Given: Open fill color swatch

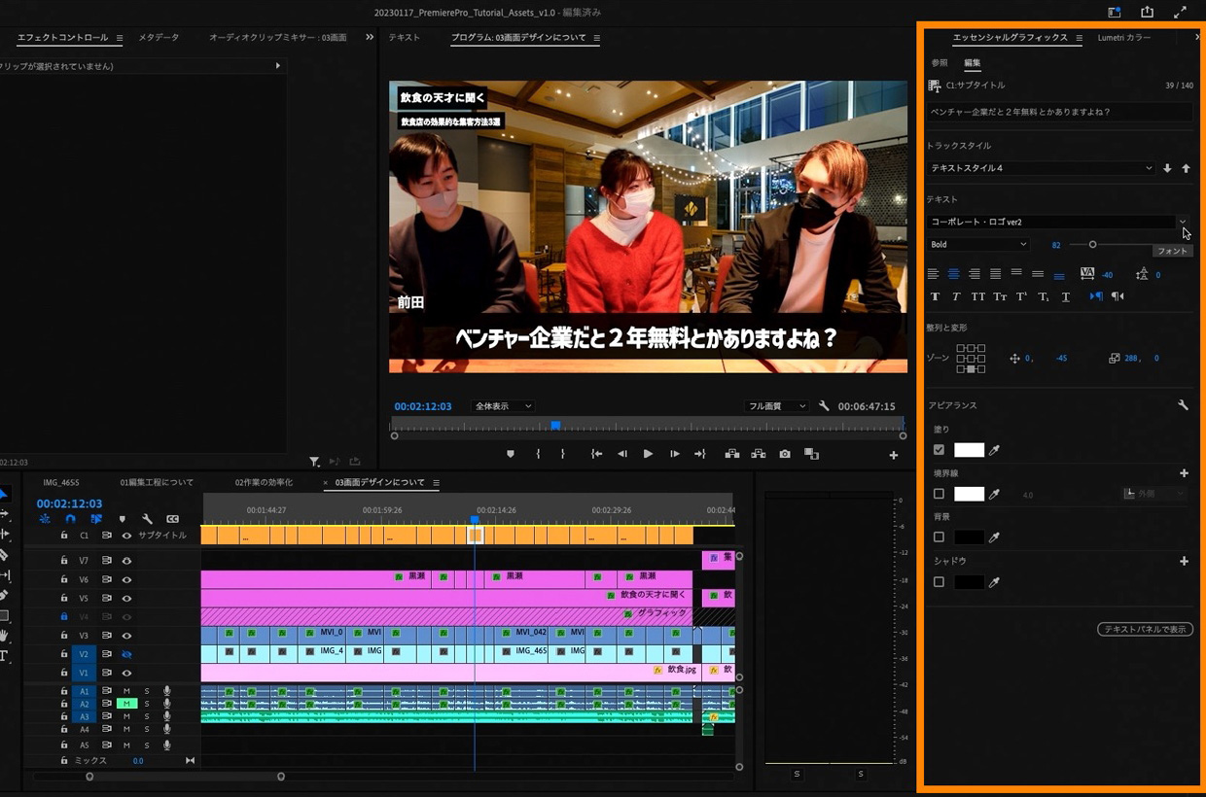Looking at the screenshot, I should point(969,450).
